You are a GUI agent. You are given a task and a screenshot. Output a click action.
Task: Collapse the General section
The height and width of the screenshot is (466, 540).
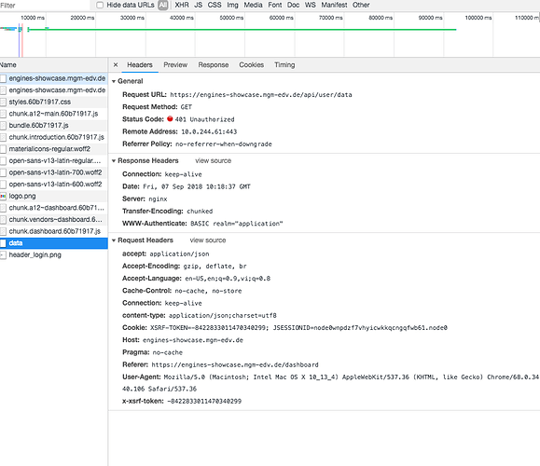[114, 82]
